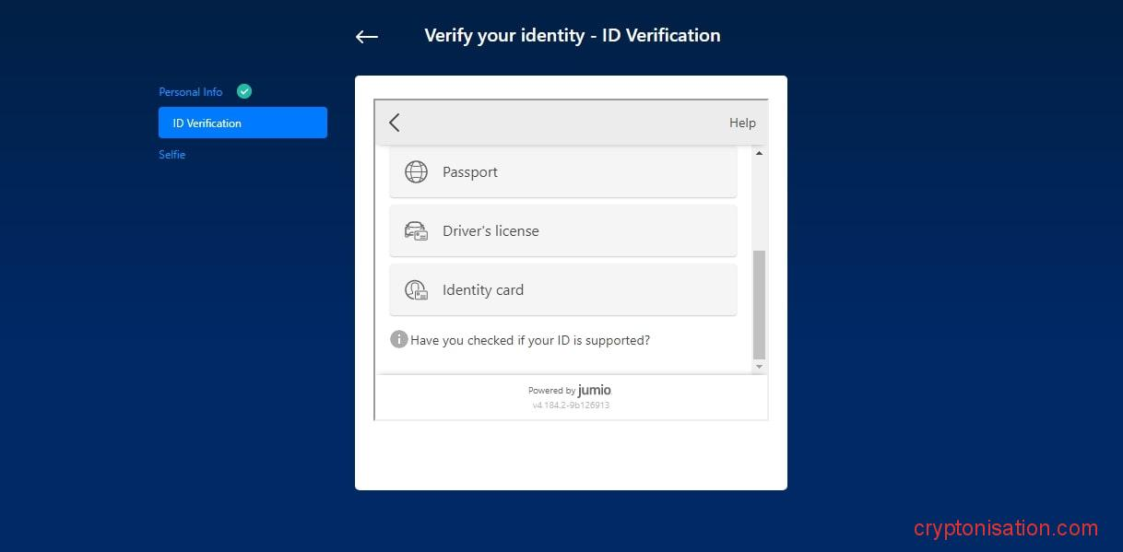The height and width of the screenshot is (552, 1123).
Task: Go to the Selfie step
Action: [x=171, y=155]
